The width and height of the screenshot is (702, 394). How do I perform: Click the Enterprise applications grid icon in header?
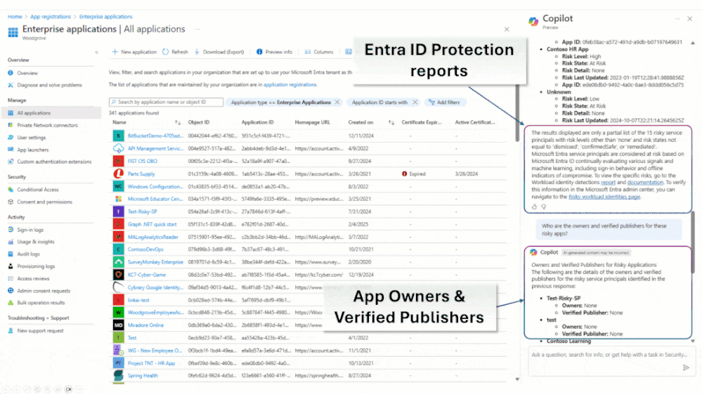pyautogui.click(x=13, y=32)
